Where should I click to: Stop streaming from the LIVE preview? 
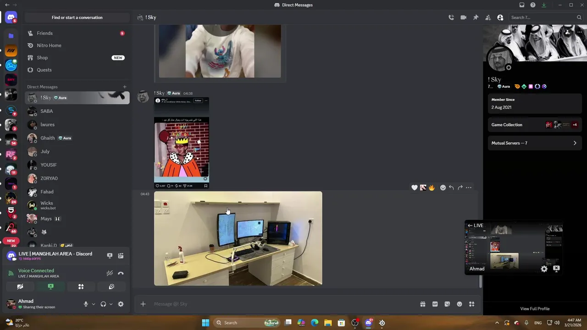click(x=556, y=269)
